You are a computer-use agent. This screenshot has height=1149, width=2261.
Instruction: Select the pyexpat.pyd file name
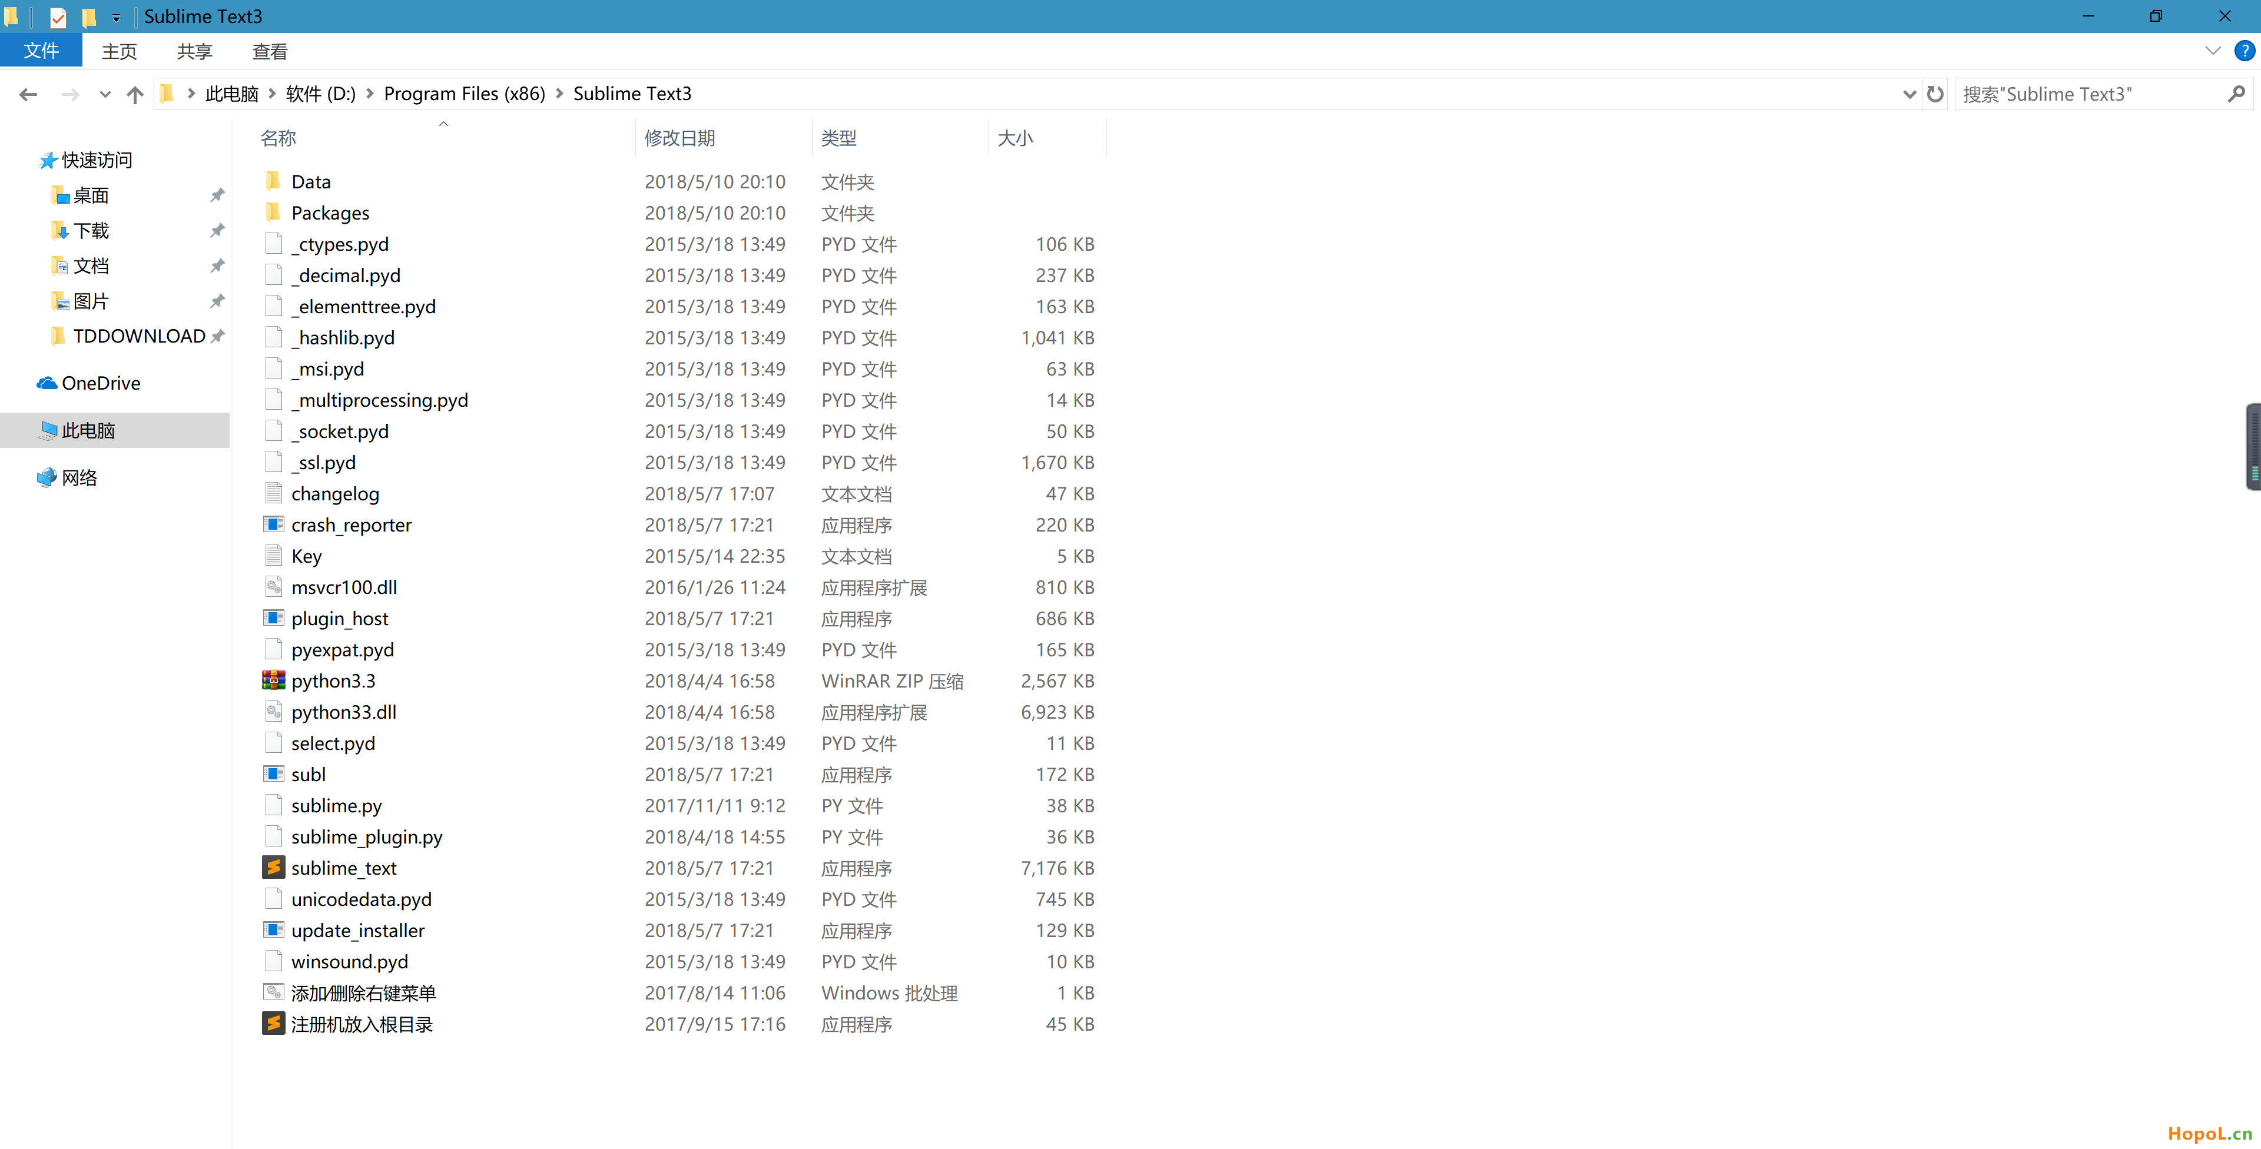click(x=343, y=649)
